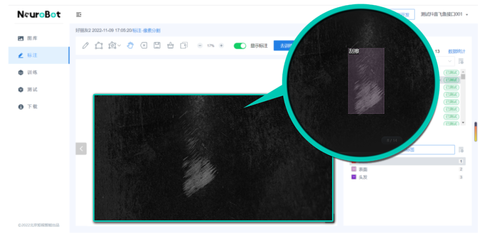
Task: Click the blue 去训练 button
Action: pyautogui.click(x=284, y=46)
